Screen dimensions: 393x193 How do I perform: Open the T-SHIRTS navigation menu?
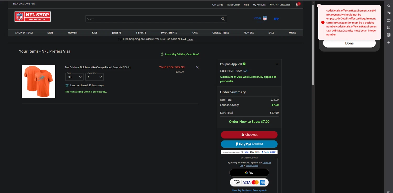[141, 33]
